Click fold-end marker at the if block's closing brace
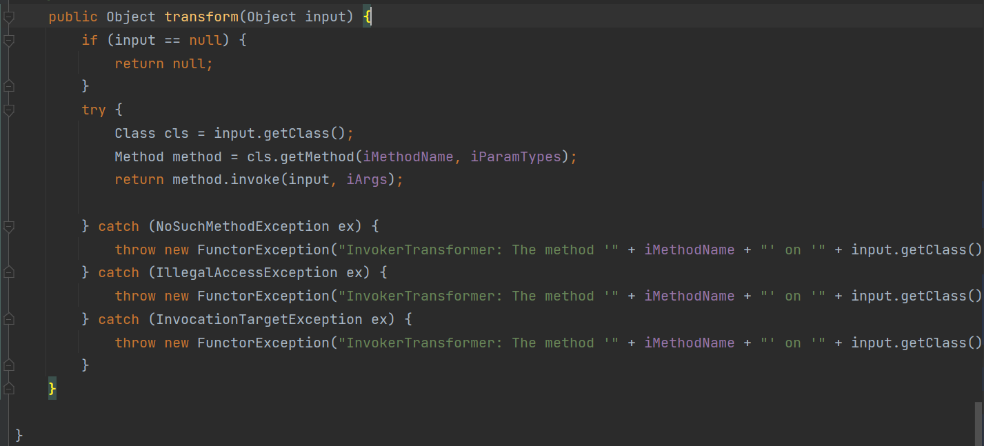984x446 pixels. 8,86
